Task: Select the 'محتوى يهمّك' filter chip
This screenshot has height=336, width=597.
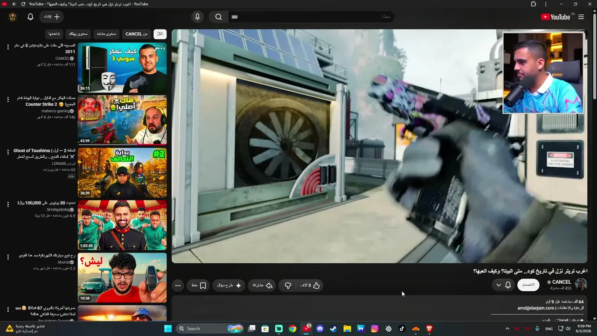Action: tap(78, 34)
